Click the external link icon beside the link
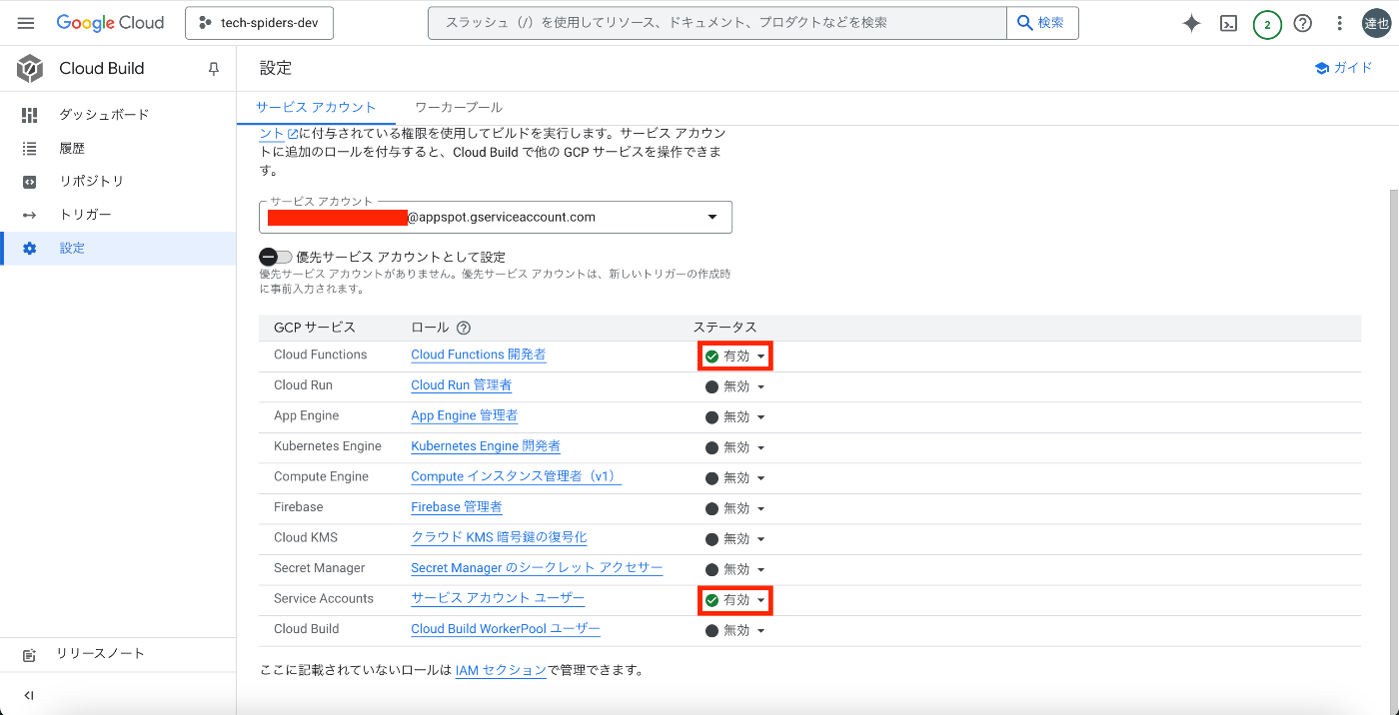1399x715 pixels. (292, 133)
